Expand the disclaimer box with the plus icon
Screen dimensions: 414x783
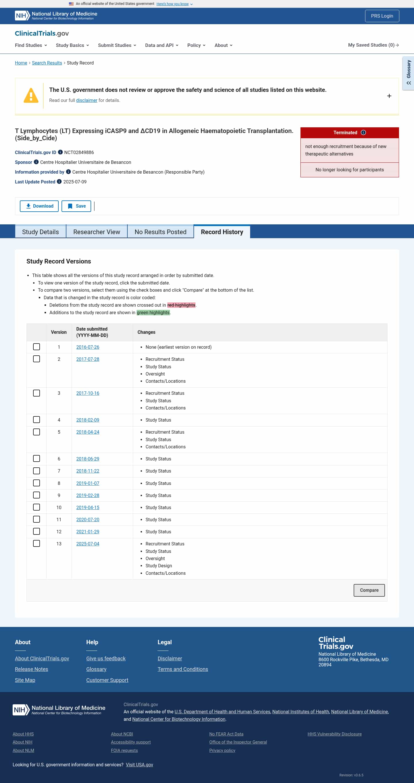pos(389,96)
